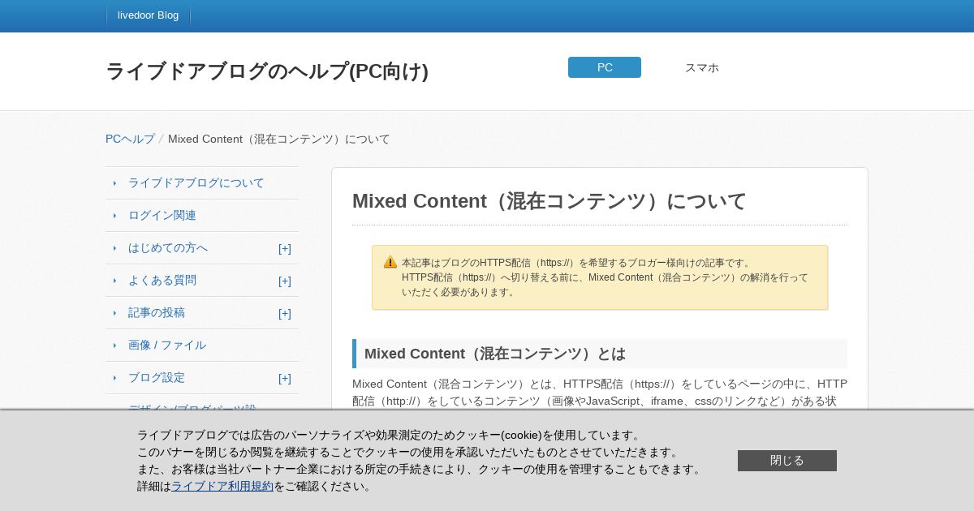This screenshot has width=974, height=511.
Task: Click the ライブドアブログのヘルプ(PC向け) site title
Action: click(x=267, y=71)
